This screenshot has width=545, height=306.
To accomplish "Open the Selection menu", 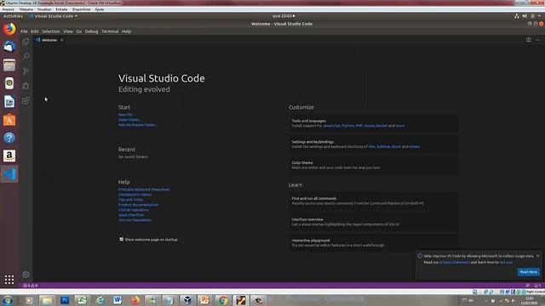I will (51, 31).
